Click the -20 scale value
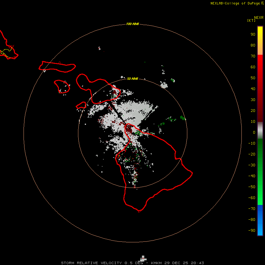This screenshot has width=265, height=265. (x=252, y=154)
